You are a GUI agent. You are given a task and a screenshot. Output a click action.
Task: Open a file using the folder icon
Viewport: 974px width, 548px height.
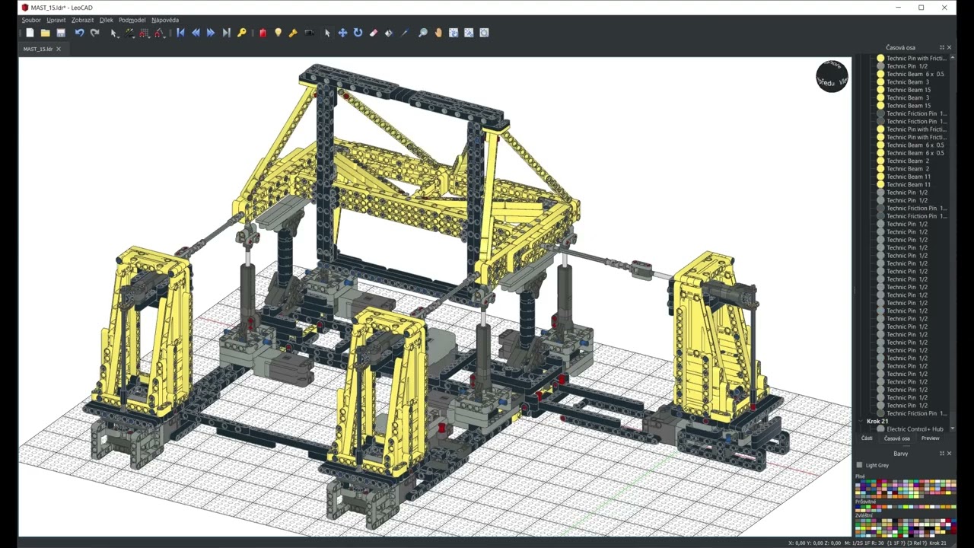(45, 33)
